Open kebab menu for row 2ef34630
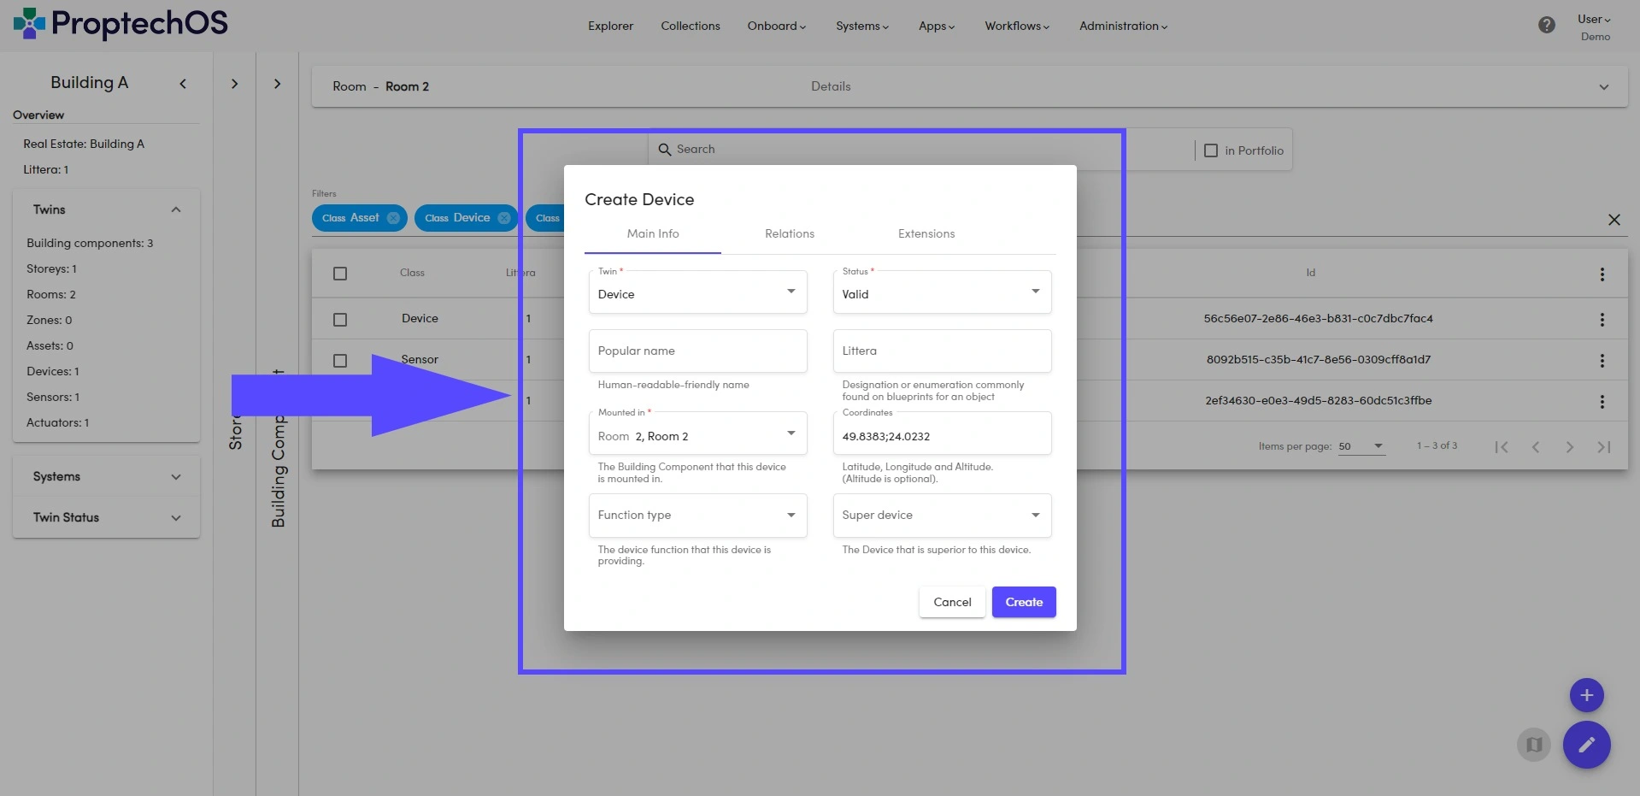 click(1602, 402)
